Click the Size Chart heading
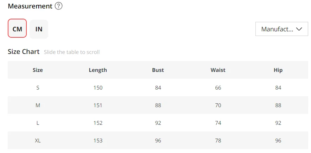This screenshot has width=311, height=153. (x=24, y=51)
